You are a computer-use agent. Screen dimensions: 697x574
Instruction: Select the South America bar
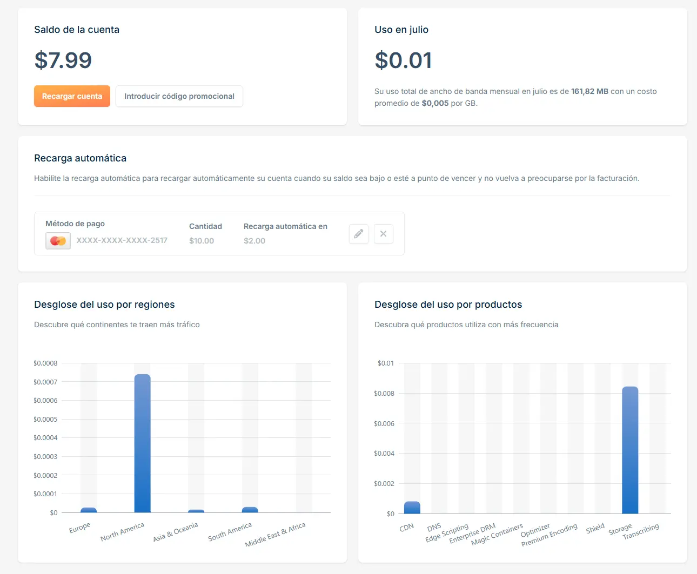coord(250,510)
